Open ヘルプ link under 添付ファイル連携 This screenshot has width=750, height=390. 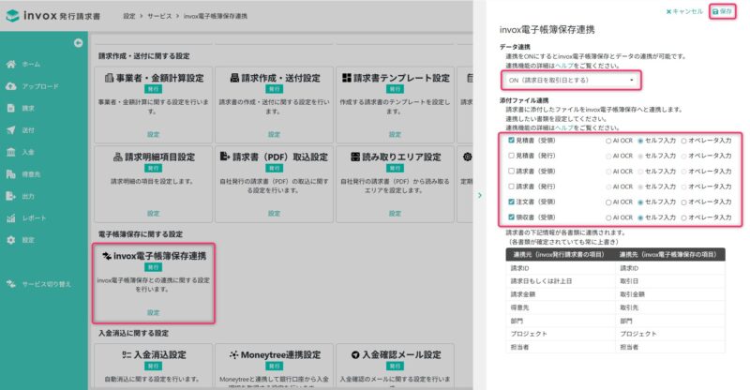tap(564, 127)
